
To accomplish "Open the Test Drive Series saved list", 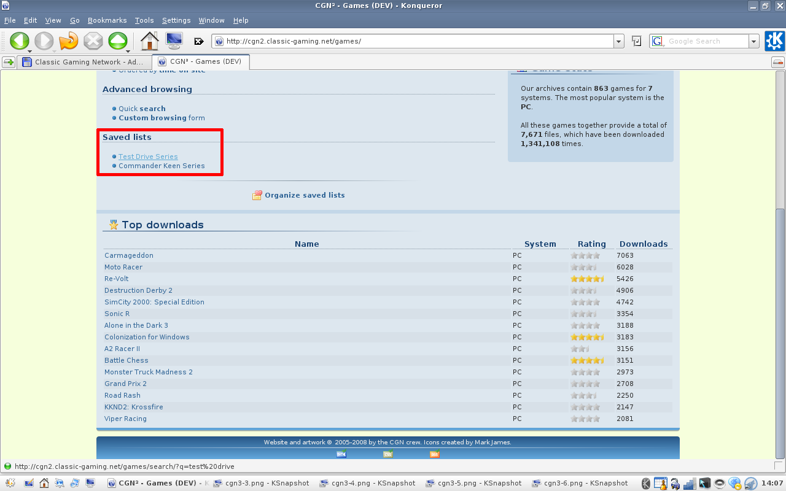I will (148, 157).
